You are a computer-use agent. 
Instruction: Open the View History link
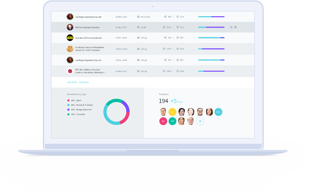pos(84,82)
